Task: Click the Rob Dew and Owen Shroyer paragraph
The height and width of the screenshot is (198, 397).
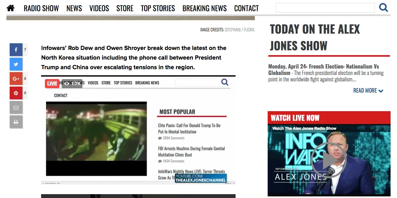Action: point(134,58)
